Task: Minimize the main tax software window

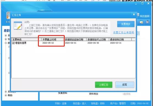Action: [x=136, y=4]
